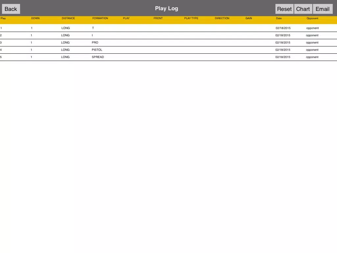337x253 pixels.
Task: Open the Chart view
Action: 303,9
